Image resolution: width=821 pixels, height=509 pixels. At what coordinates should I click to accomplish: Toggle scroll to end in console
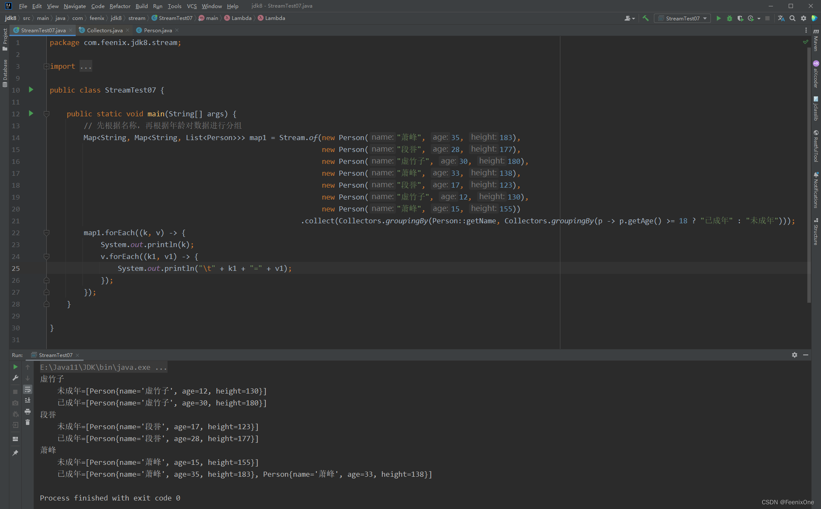pyautogui.click(x=28, y=400)
